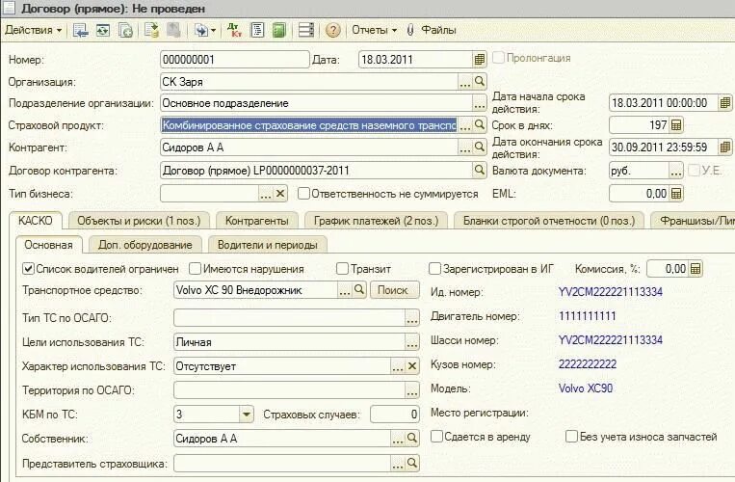The image size is (735, 482).
Task: Open the calculator for Срок в днях
Action: 676,124
